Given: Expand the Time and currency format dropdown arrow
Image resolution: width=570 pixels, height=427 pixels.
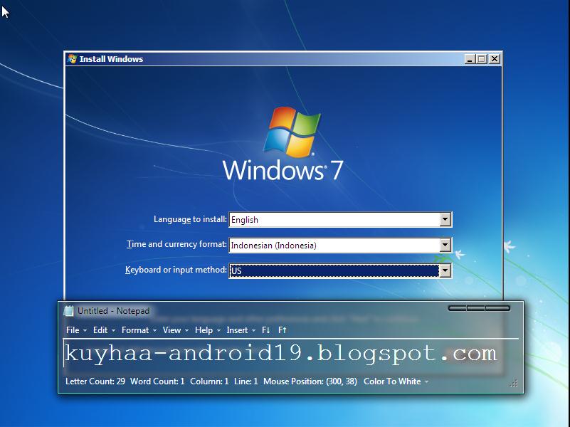Looking at the screenshot, I should (445, 245).
